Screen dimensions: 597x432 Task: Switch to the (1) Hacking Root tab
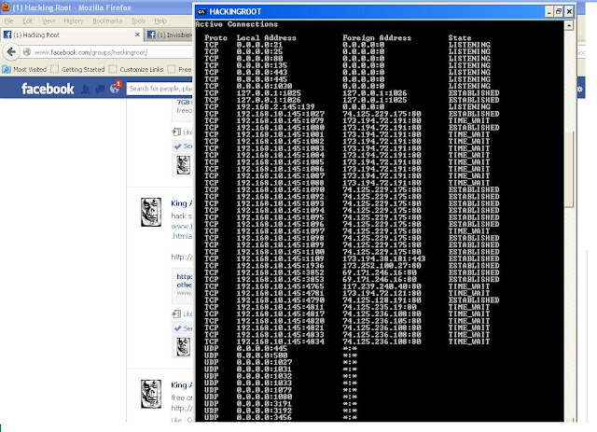tap(72, 35)
